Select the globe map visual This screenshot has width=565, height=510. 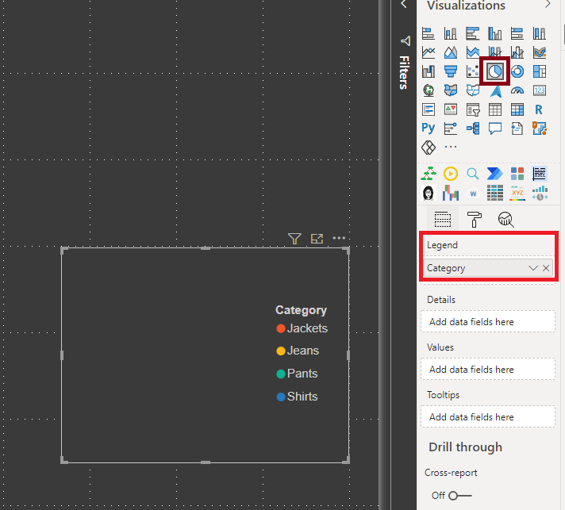click(428, 90)
